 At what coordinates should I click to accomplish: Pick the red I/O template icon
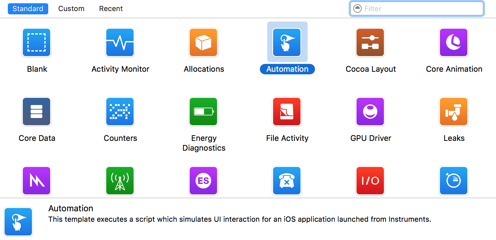(x=370, y=181)
